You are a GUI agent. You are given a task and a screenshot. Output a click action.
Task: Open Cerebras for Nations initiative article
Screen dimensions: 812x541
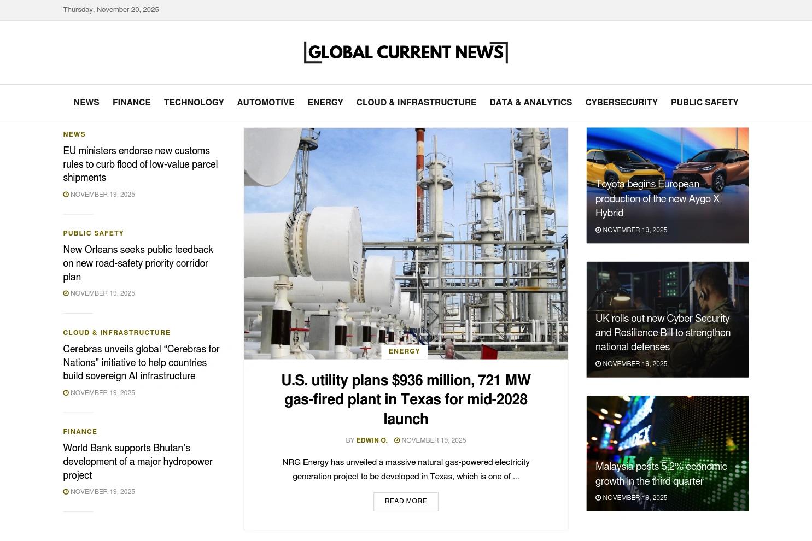141,362
